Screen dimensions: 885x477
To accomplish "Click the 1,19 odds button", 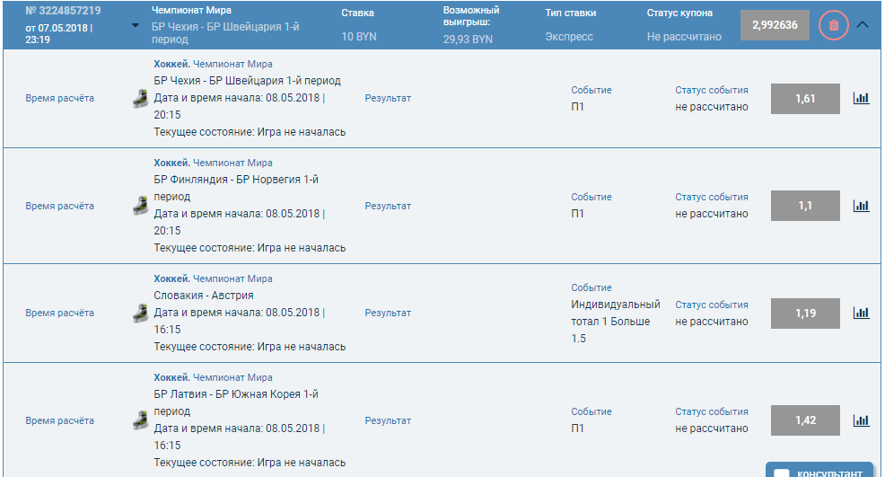I will (x=805, y=313).
